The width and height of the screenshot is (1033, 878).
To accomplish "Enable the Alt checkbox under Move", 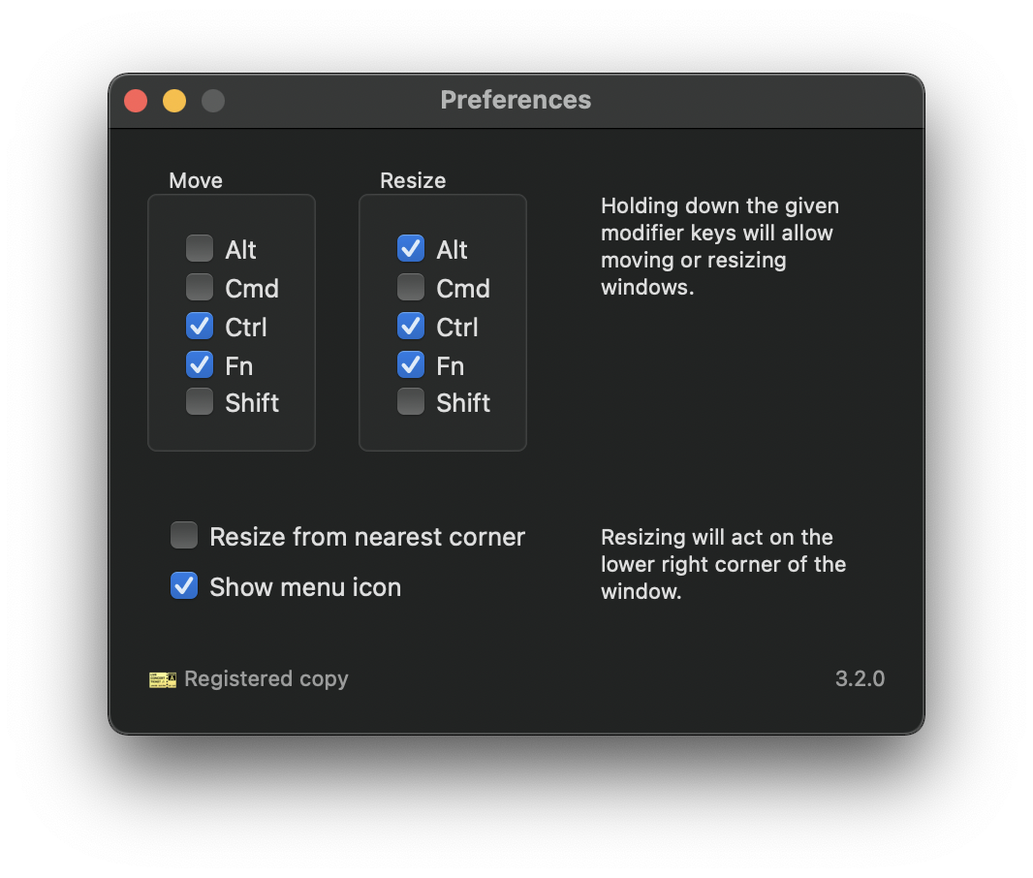I will (x=199, y=248).
